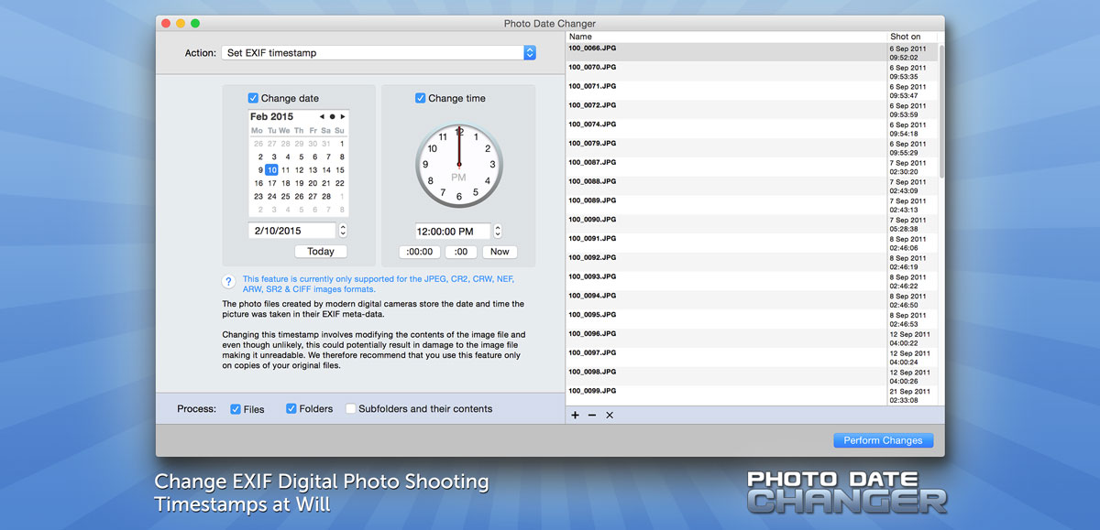Select day 14 in the calendar
The width and height of the screenshot is (1100, 530).
pos(326,170)
